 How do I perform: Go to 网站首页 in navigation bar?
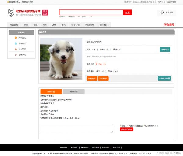[14, 25]
